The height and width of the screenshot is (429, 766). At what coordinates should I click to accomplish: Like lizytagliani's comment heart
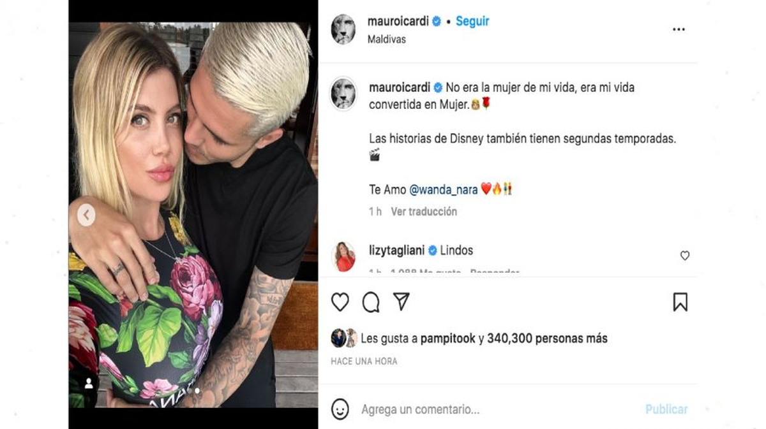click(x=684, y=256)
